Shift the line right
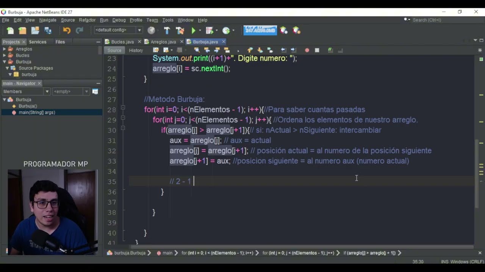Viewport: 485px width, 272px height. (x=293, y=50)
